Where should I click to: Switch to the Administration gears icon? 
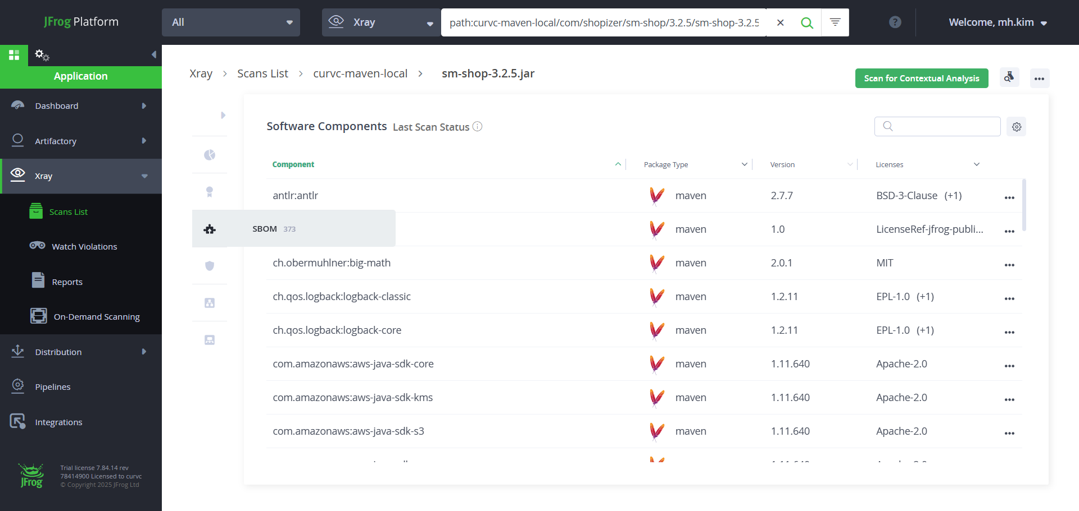(x=42, y=55)
